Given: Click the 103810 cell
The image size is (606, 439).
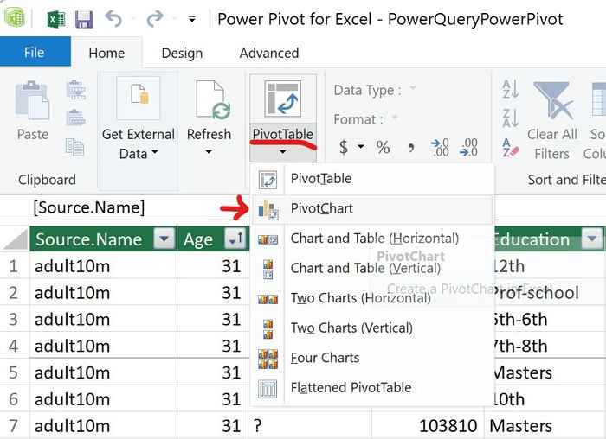Looking at the screenshot, I should pos(428,426).
